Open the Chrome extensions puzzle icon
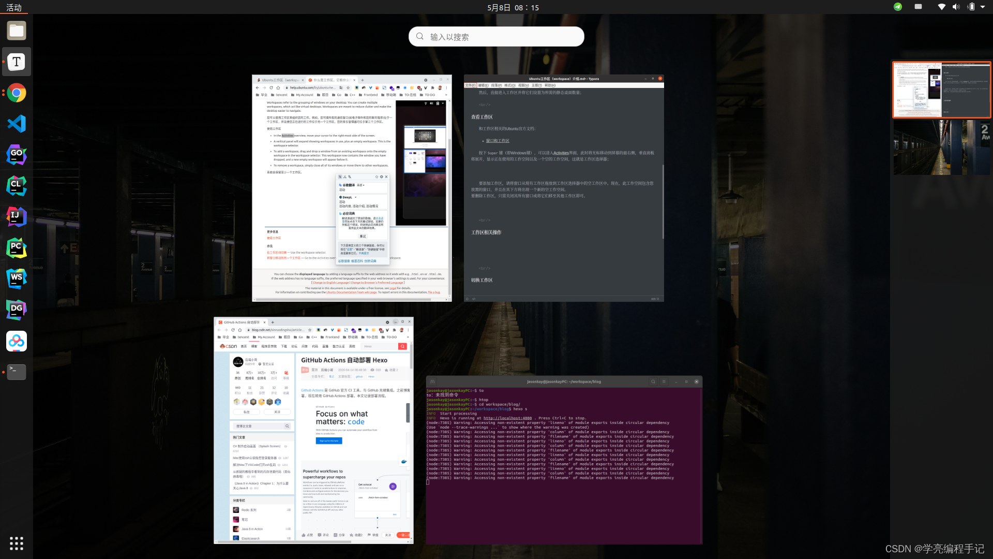The image size is (993, 559). tap(394, 330)
